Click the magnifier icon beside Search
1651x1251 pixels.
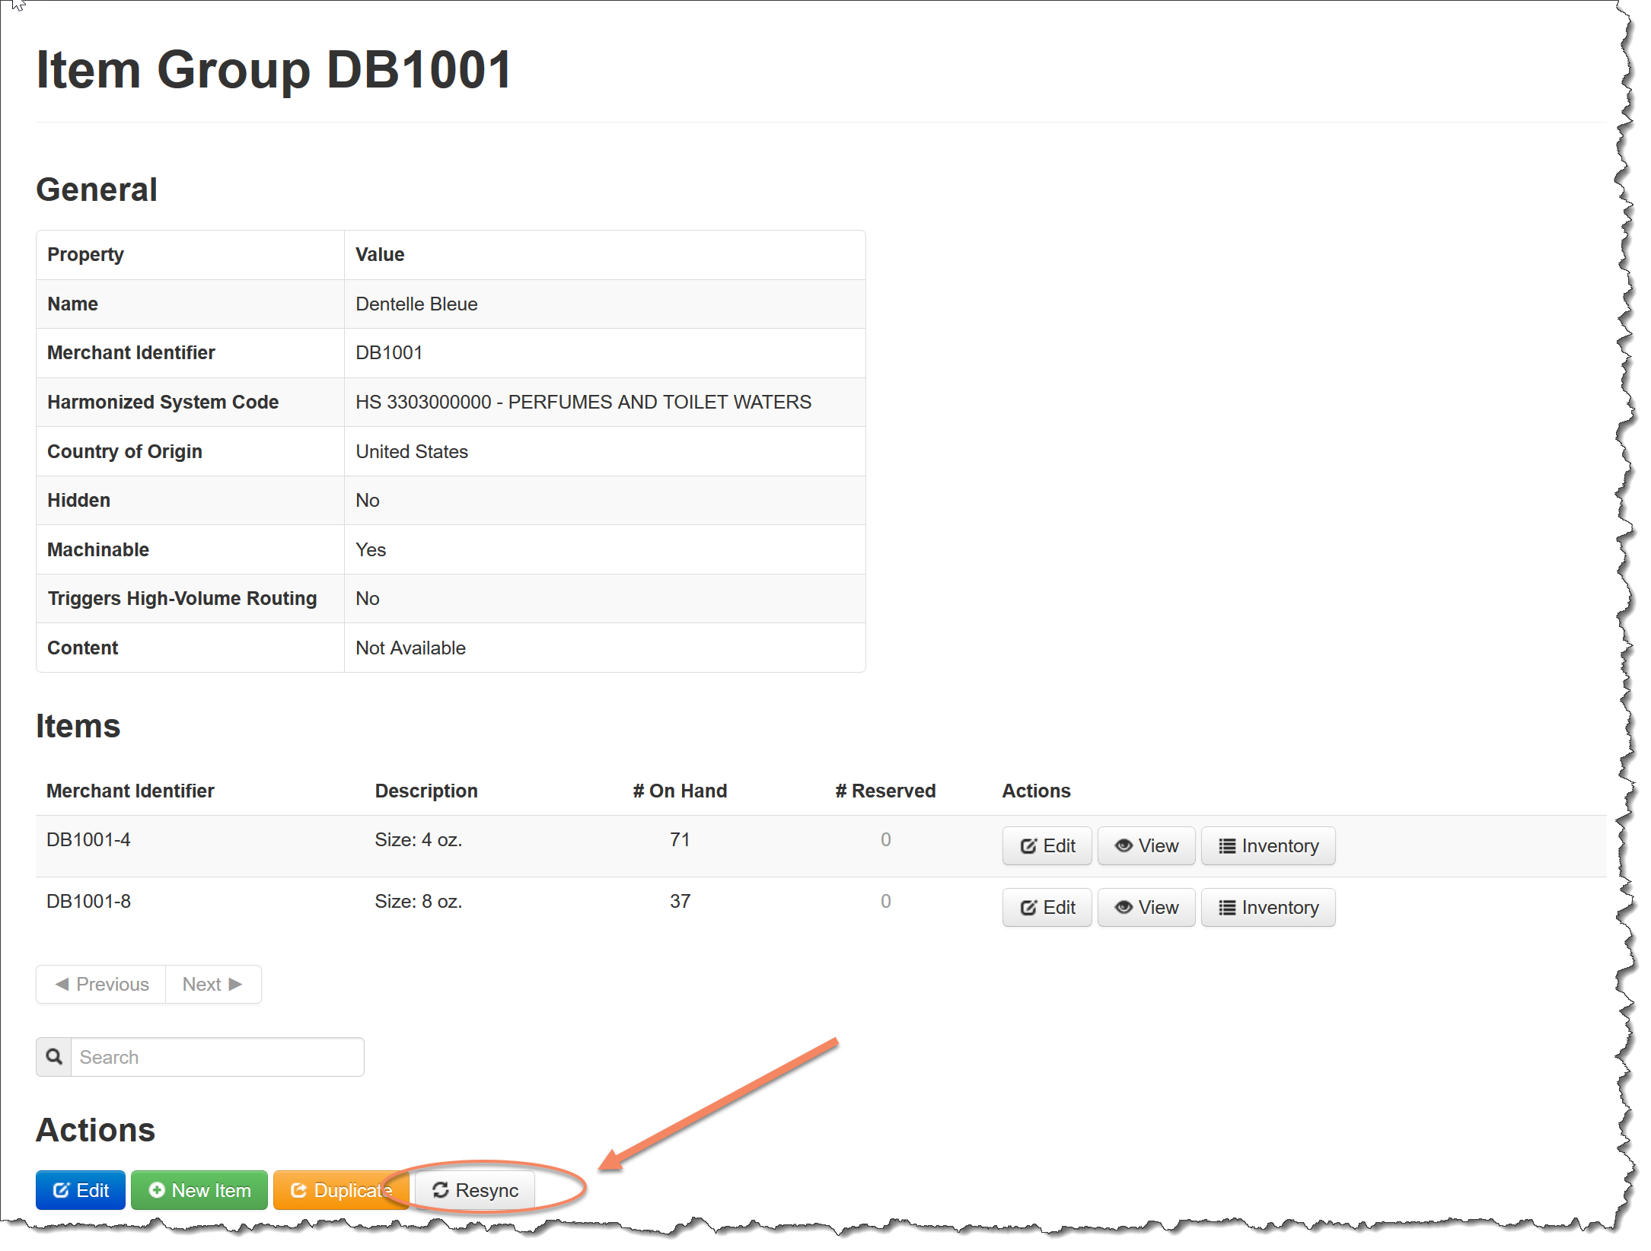54,1056
